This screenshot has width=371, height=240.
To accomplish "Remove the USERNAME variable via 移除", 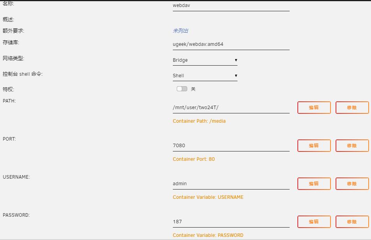I will pyautogui.click(x=352, y=184).
